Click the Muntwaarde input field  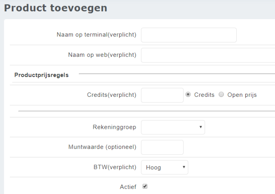162,147
